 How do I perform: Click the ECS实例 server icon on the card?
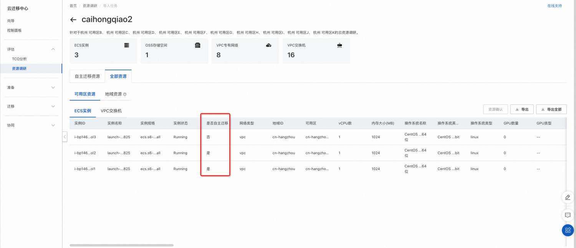127,45
